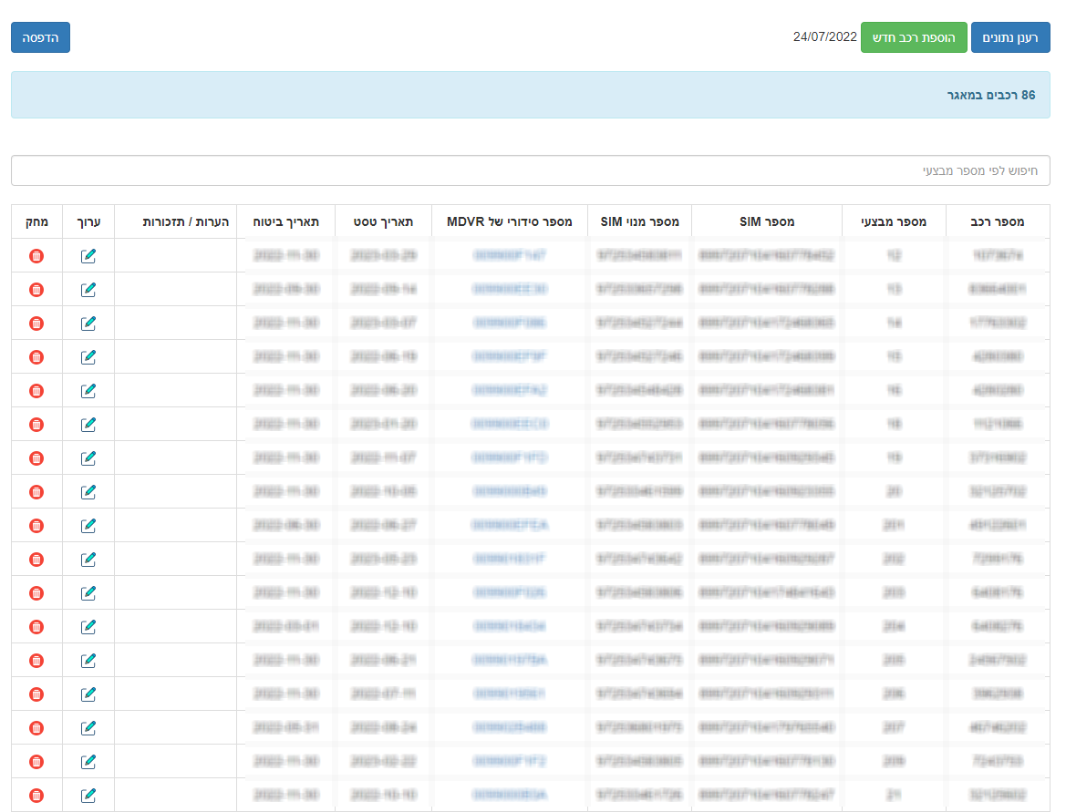Click the הדפסה print button

click(x=41, y=37)
